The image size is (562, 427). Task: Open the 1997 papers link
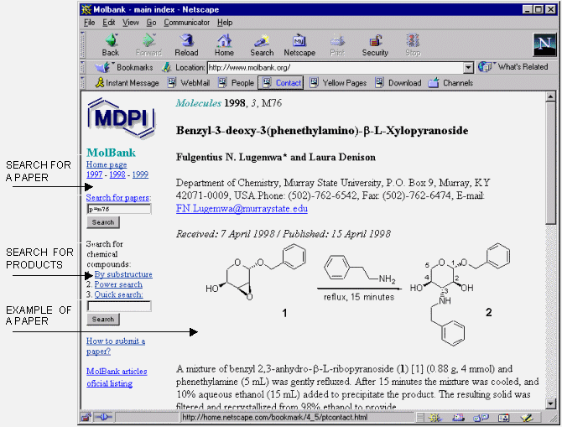95,174
